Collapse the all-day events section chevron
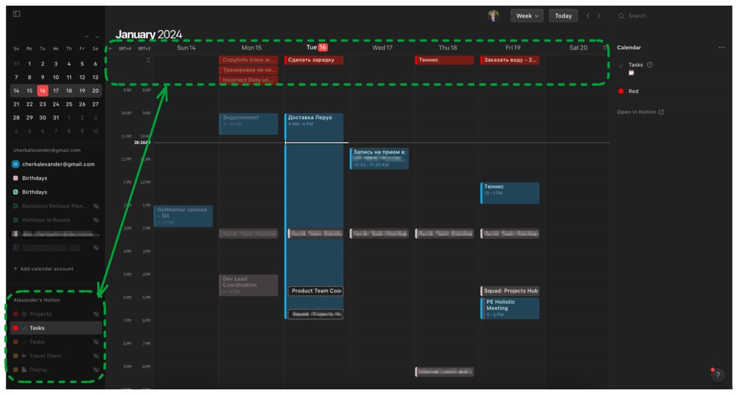Image resolution: width=738 pixels, height=395 pixels. [x=148, y=60]
